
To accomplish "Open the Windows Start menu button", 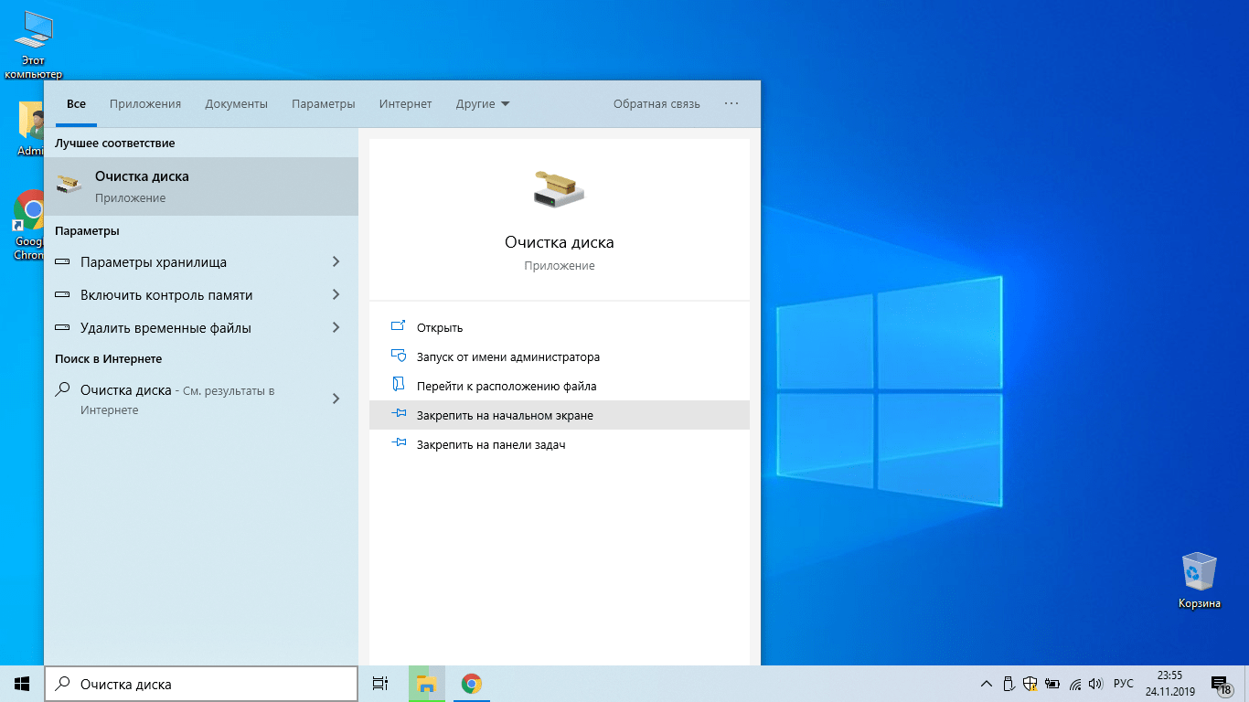I will (x=22, y=684).
